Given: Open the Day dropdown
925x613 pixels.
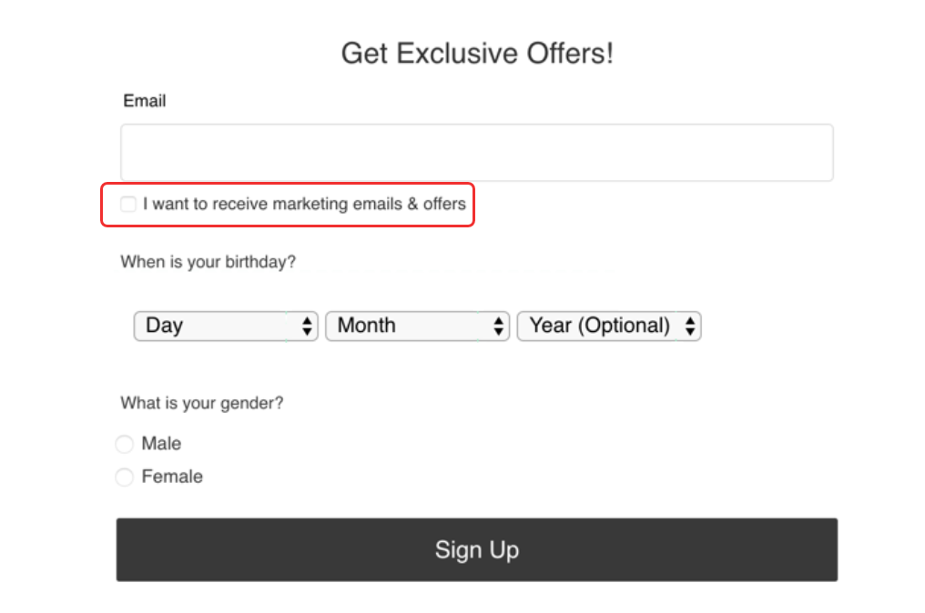Looking at the screenshot, I should 225,326.
